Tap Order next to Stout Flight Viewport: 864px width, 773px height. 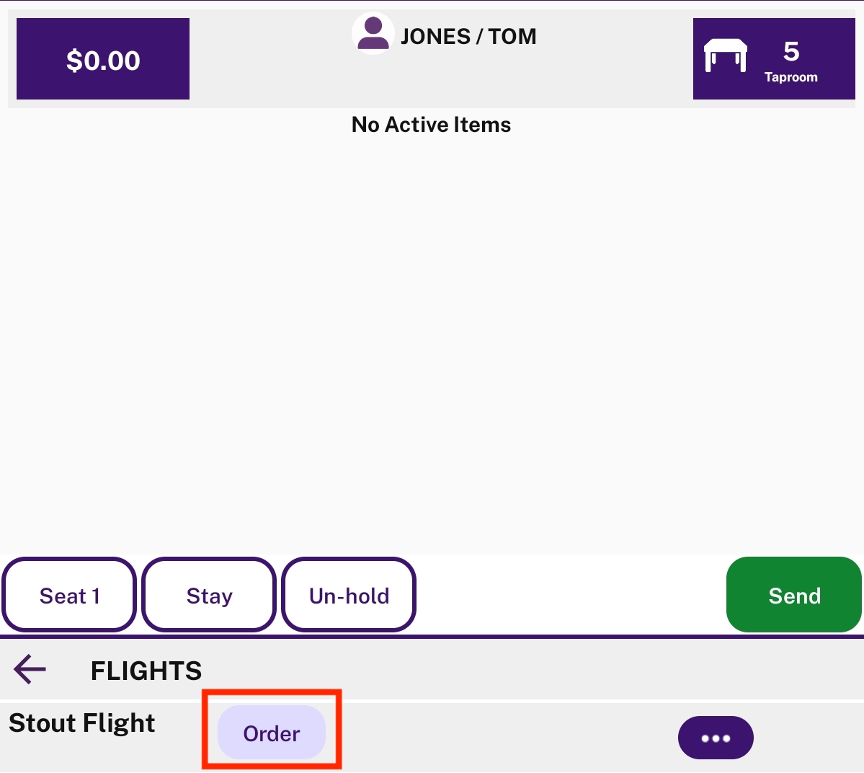pos(272,733)
